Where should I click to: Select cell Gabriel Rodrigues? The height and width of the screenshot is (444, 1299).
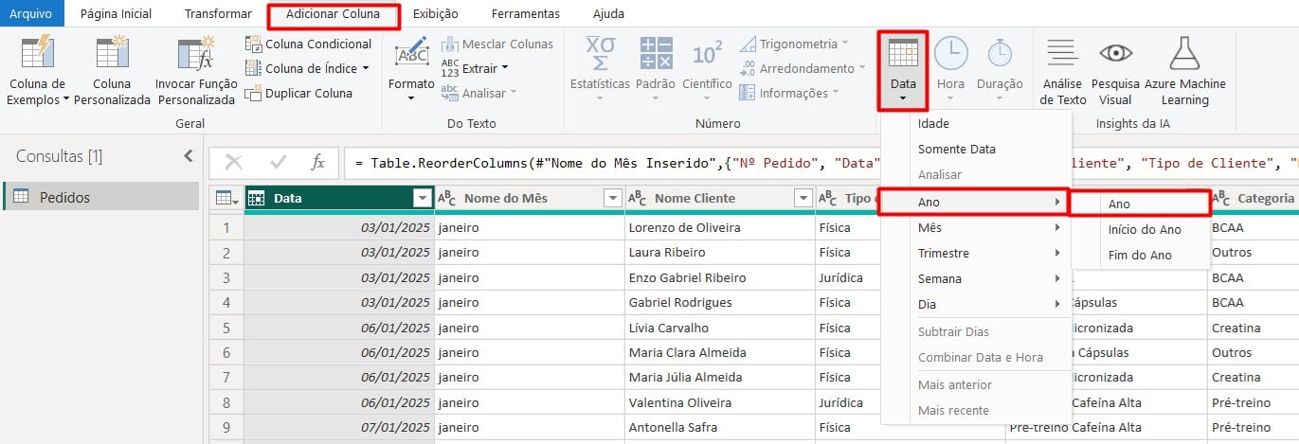[x=719, y=302]
